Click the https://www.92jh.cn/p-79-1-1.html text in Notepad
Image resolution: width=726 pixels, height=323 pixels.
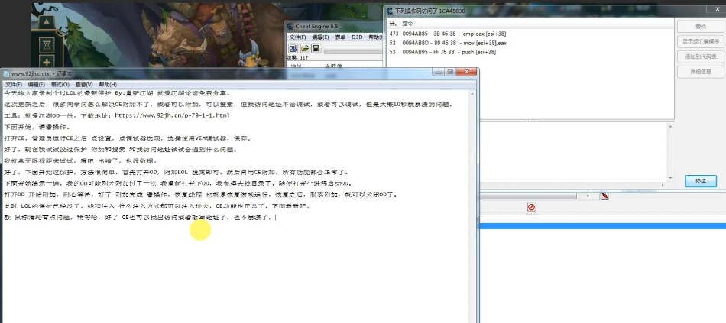pyautogui.click(x=172, y=116)
